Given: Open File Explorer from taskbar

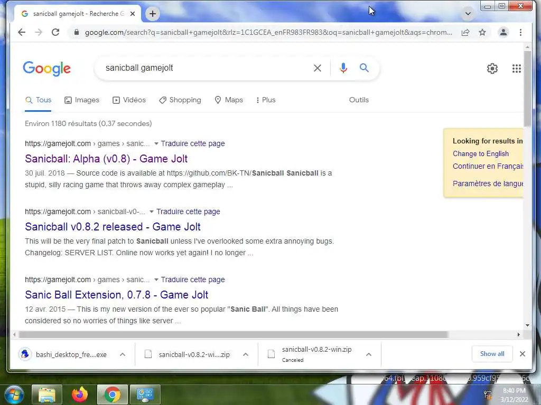Looking at the screenshot, I should 47,394.
